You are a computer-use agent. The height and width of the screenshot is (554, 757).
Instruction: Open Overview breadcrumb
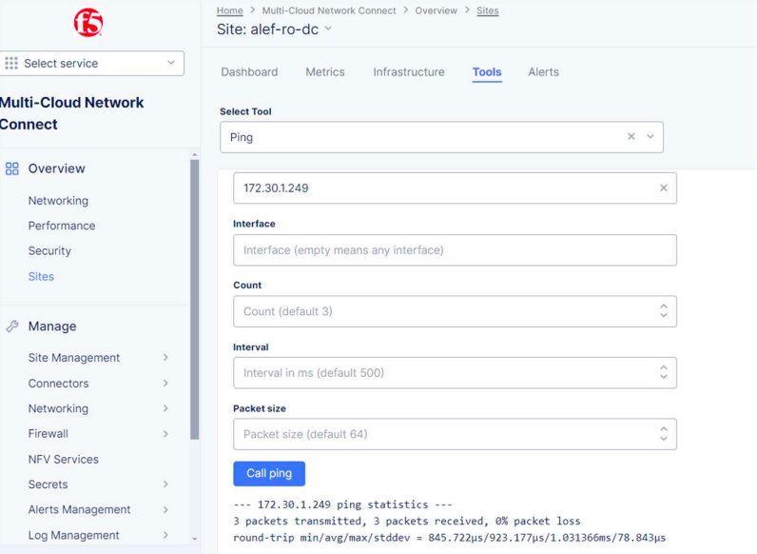click(436, 10)
